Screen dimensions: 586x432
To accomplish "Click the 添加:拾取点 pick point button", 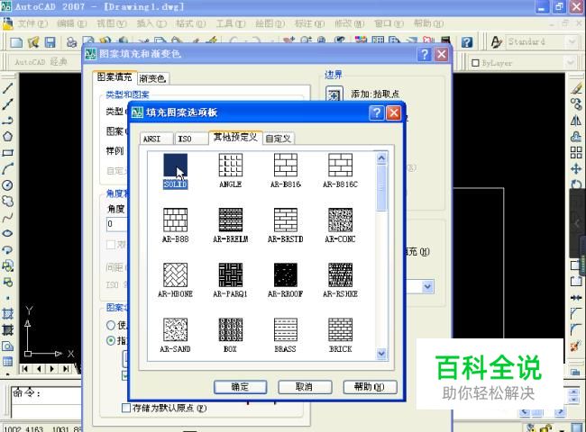I will coord(334,94).
